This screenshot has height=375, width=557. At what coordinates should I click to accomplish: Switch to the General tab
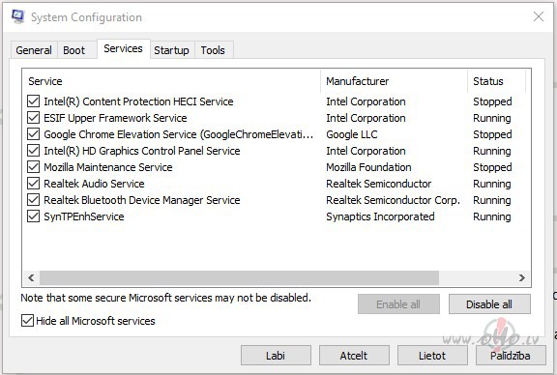tap(34, 50)
